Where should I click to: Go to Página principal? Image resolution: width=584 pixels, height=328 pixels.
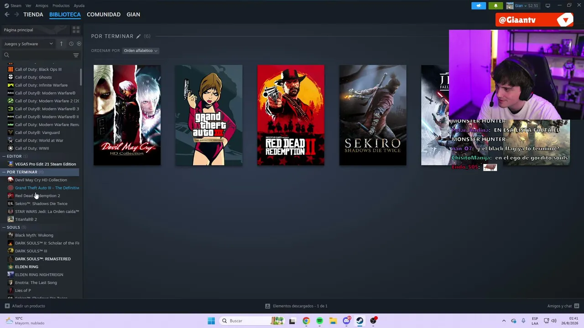35,30
